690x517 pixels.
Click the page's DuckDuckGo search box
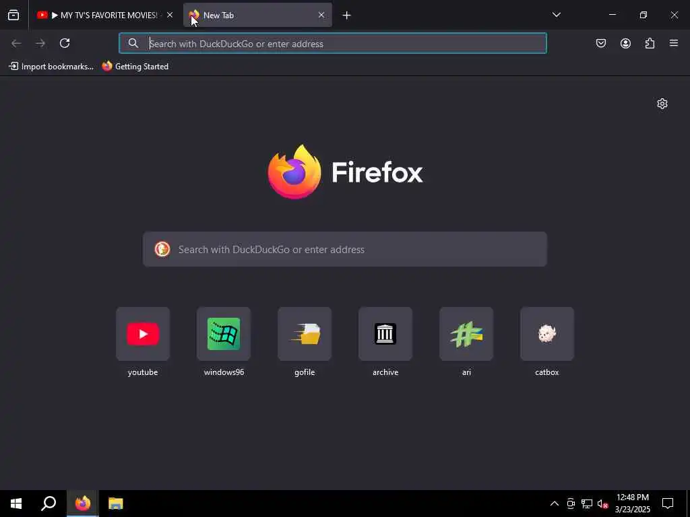(x=345, y=249)
